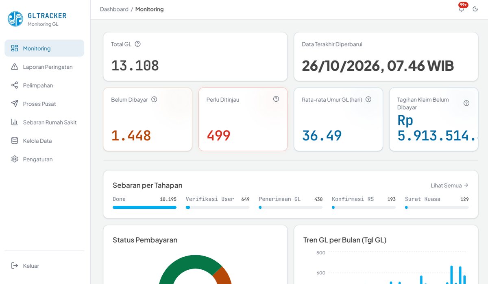
Task: Click the Konfirmasi RS count 193
Action: tap(391, 199)
